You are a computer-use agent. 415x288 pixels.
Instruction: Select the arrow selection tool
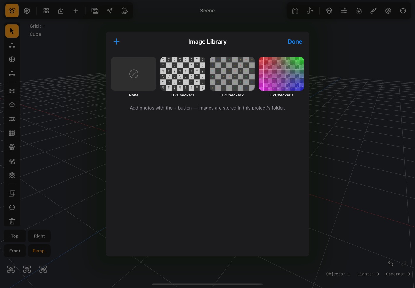coord(12,31)
